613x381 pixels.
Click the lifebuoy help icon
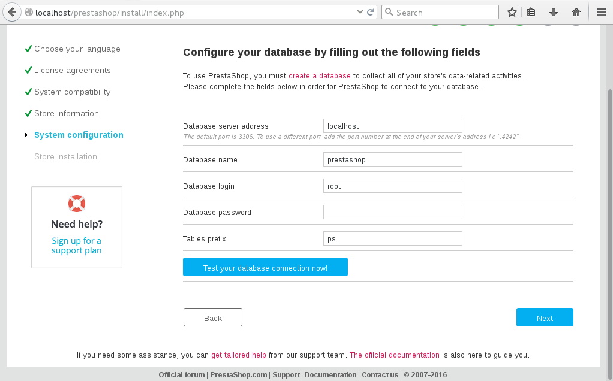tap(77, 204)
